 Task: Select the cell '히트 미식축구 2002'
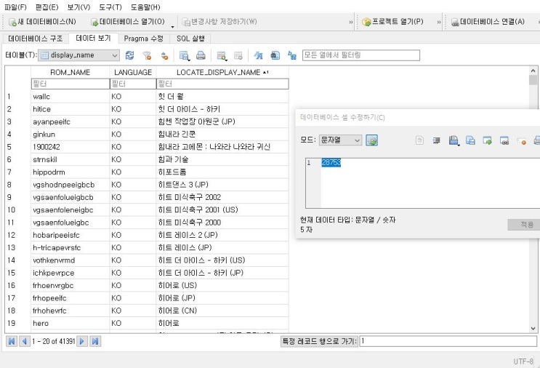pos(222,197)
